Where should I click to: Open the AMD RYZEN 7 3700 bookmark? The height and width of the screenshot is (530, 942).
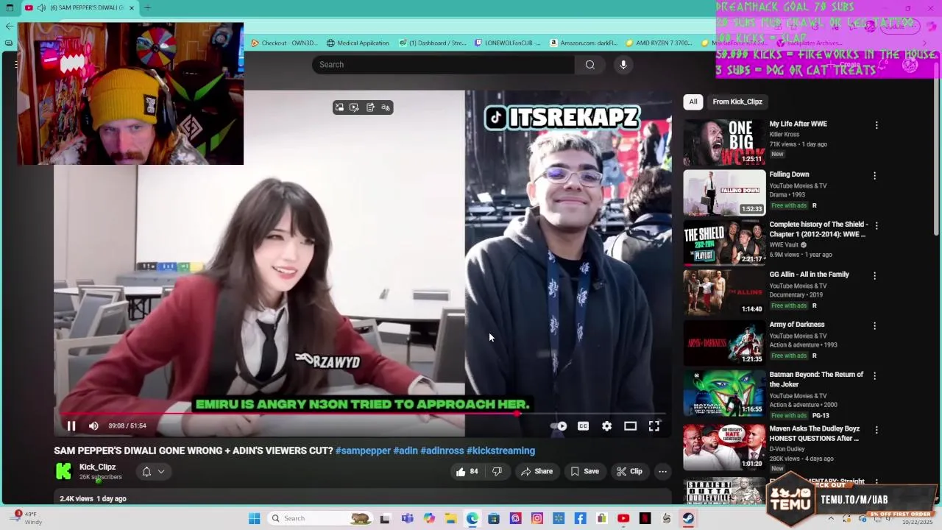[x=659, y=43]
